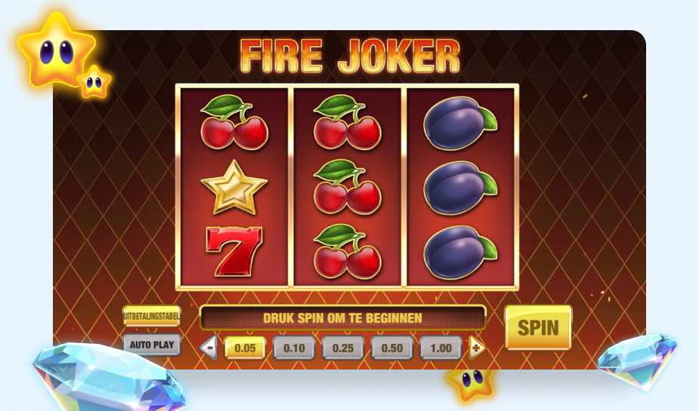The width and height of the screenshot is (699, 411).
Task: Click the top cherry on the first reel
Action: tap(234, 122)
